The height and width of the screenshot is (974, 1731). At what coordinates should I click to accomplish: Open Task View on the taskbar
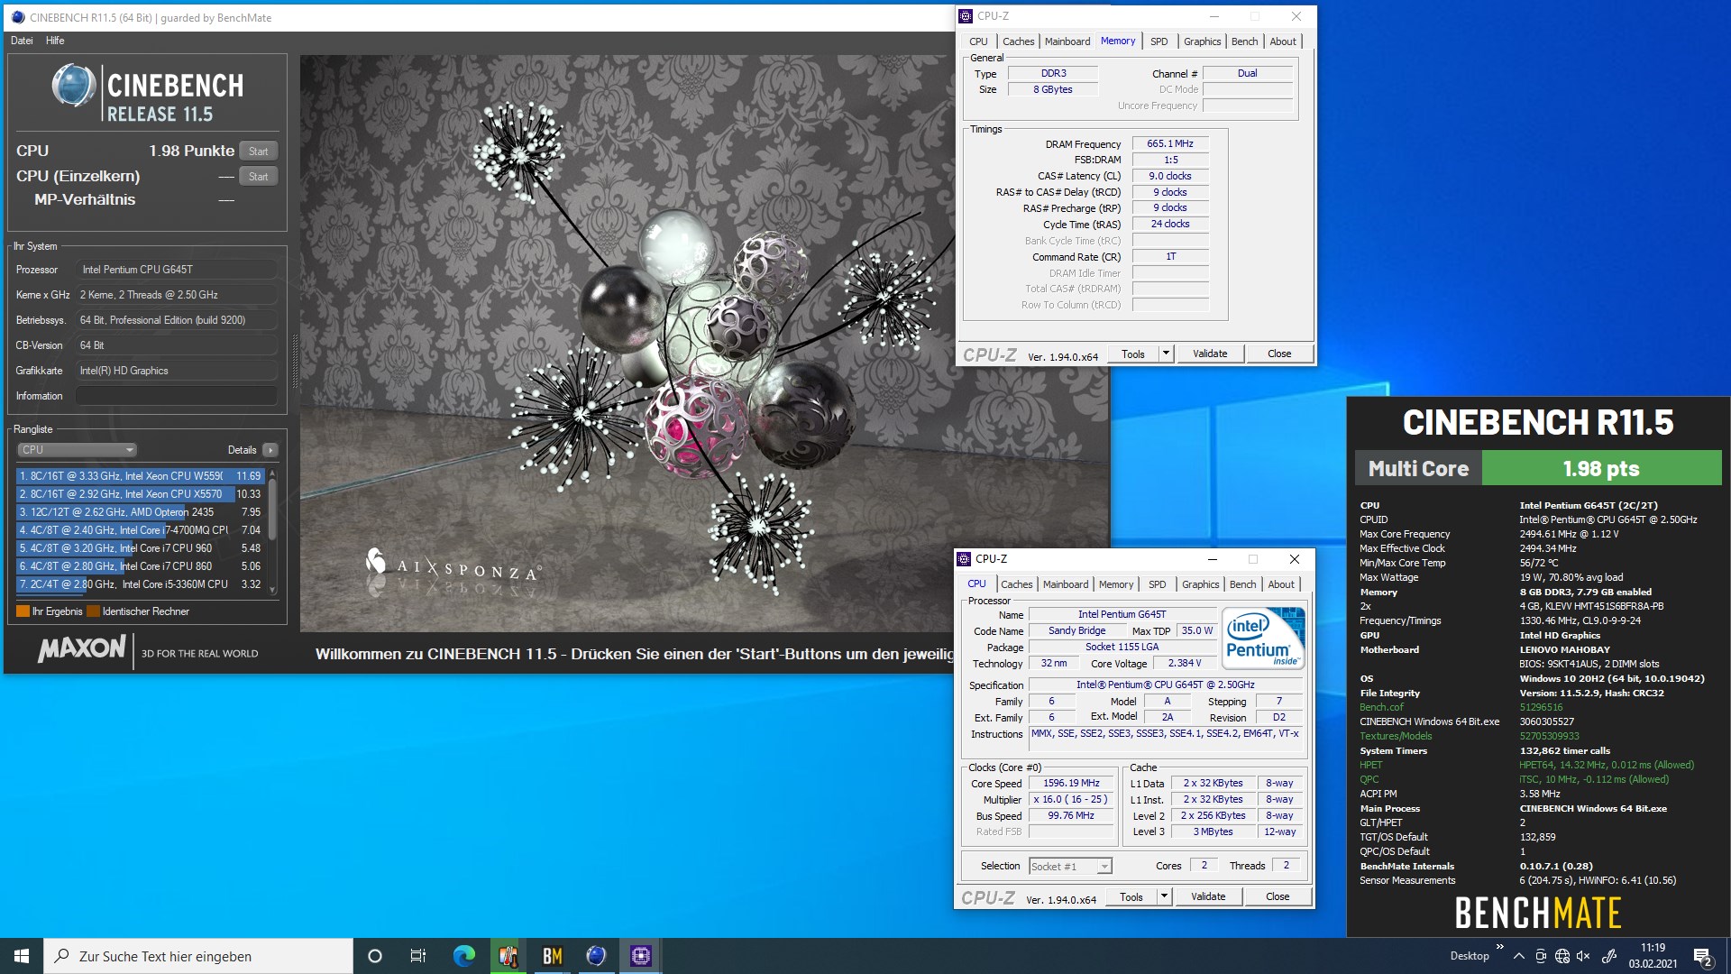418,956
